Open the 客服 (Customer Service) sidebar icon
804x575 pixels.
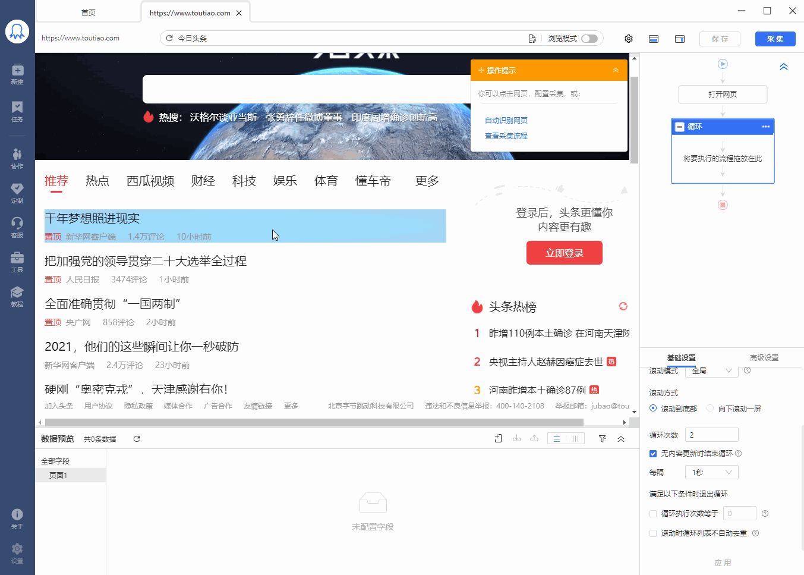pyautogui.click(x=17, y=227)
